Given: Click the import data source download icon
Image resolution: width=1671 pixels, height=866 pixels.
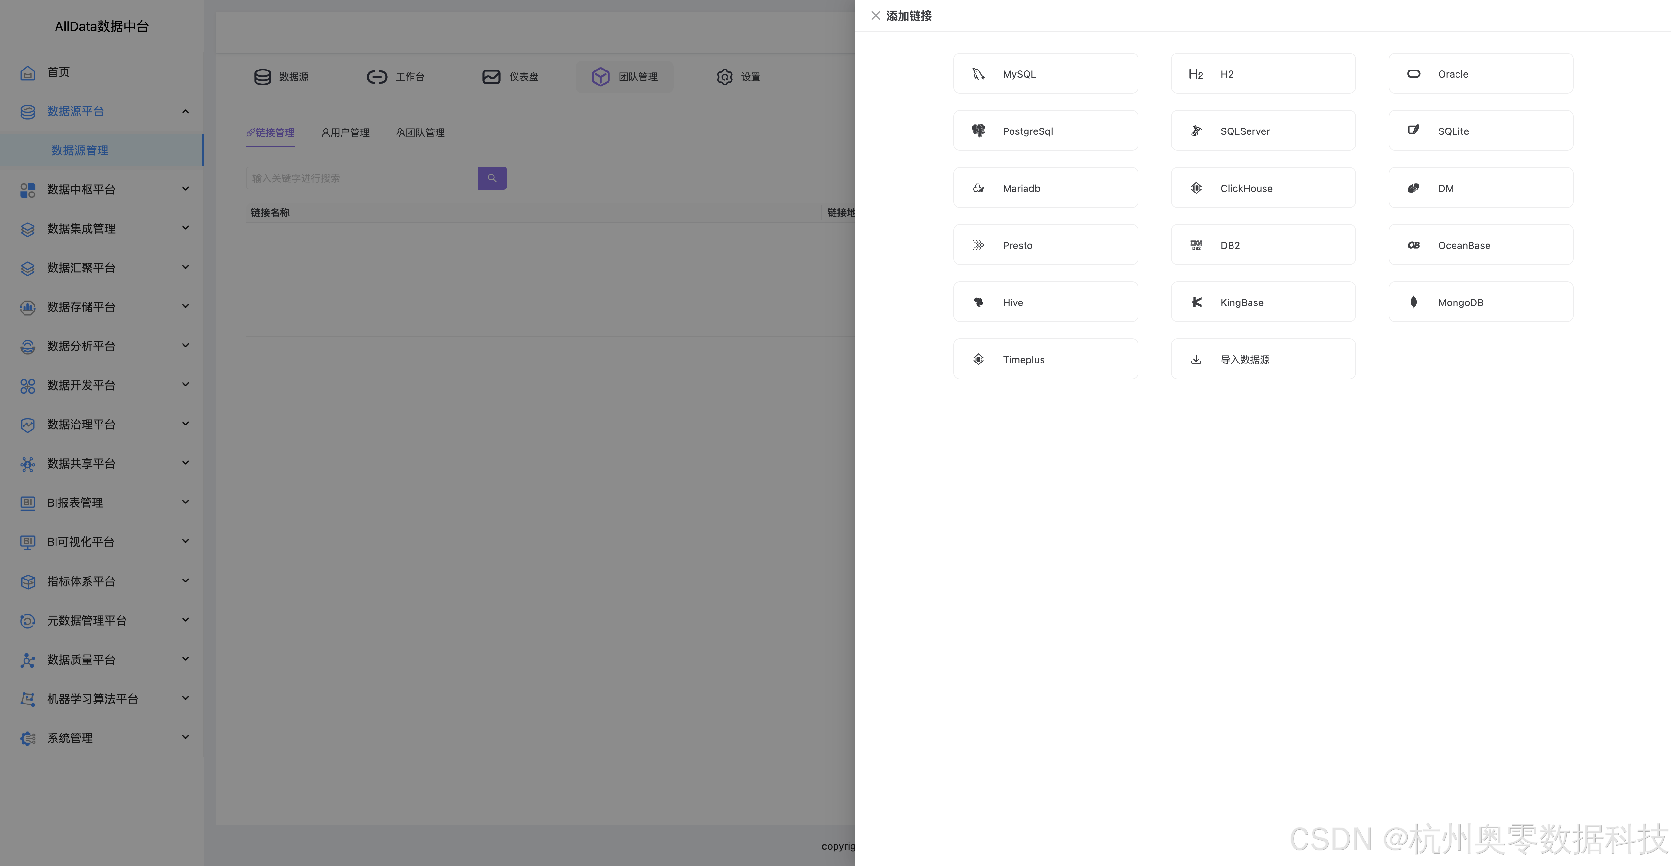Looking at the screenshot, I should pyautogui.click(x=1196, y=359).
